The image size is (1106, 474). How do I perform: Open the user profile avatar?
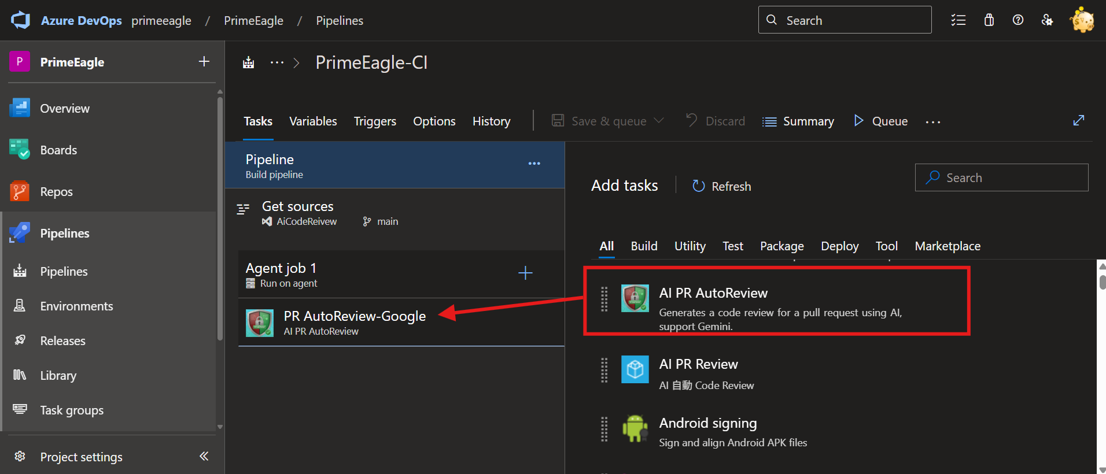pyautogui.click(x=1082, y=20)
